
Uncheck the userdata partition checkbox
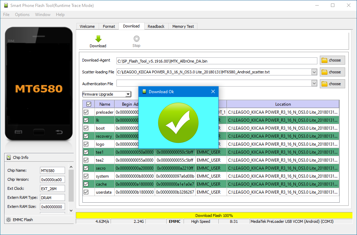86,192
